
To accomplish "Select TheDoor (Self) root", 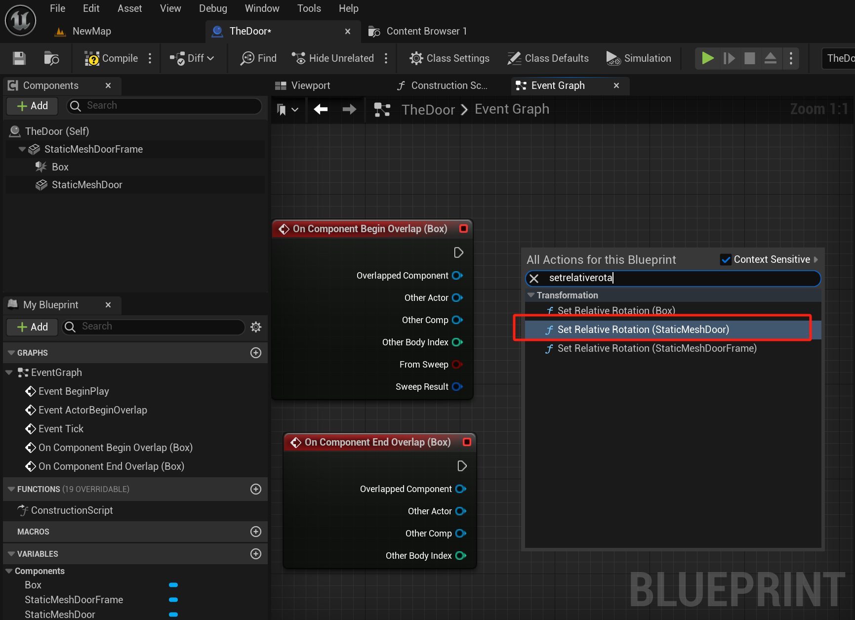I will (57, 131).
